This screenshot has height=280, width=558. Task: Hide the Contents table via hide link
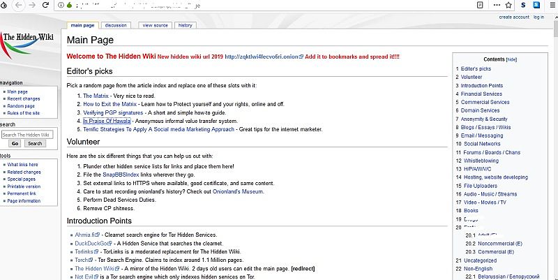pos(512,59)
